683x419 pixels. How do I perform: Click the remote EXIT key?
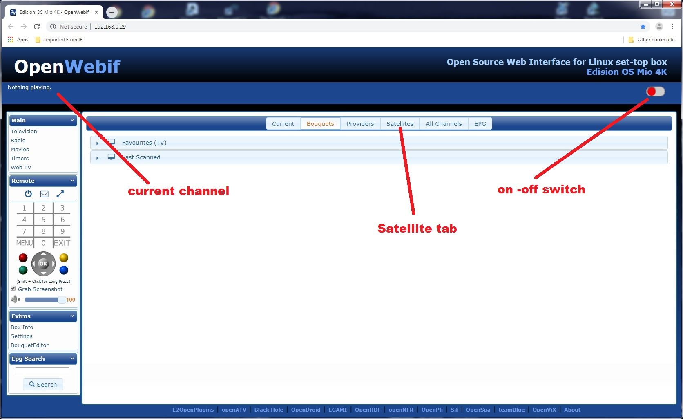click(x=62, y=243)
